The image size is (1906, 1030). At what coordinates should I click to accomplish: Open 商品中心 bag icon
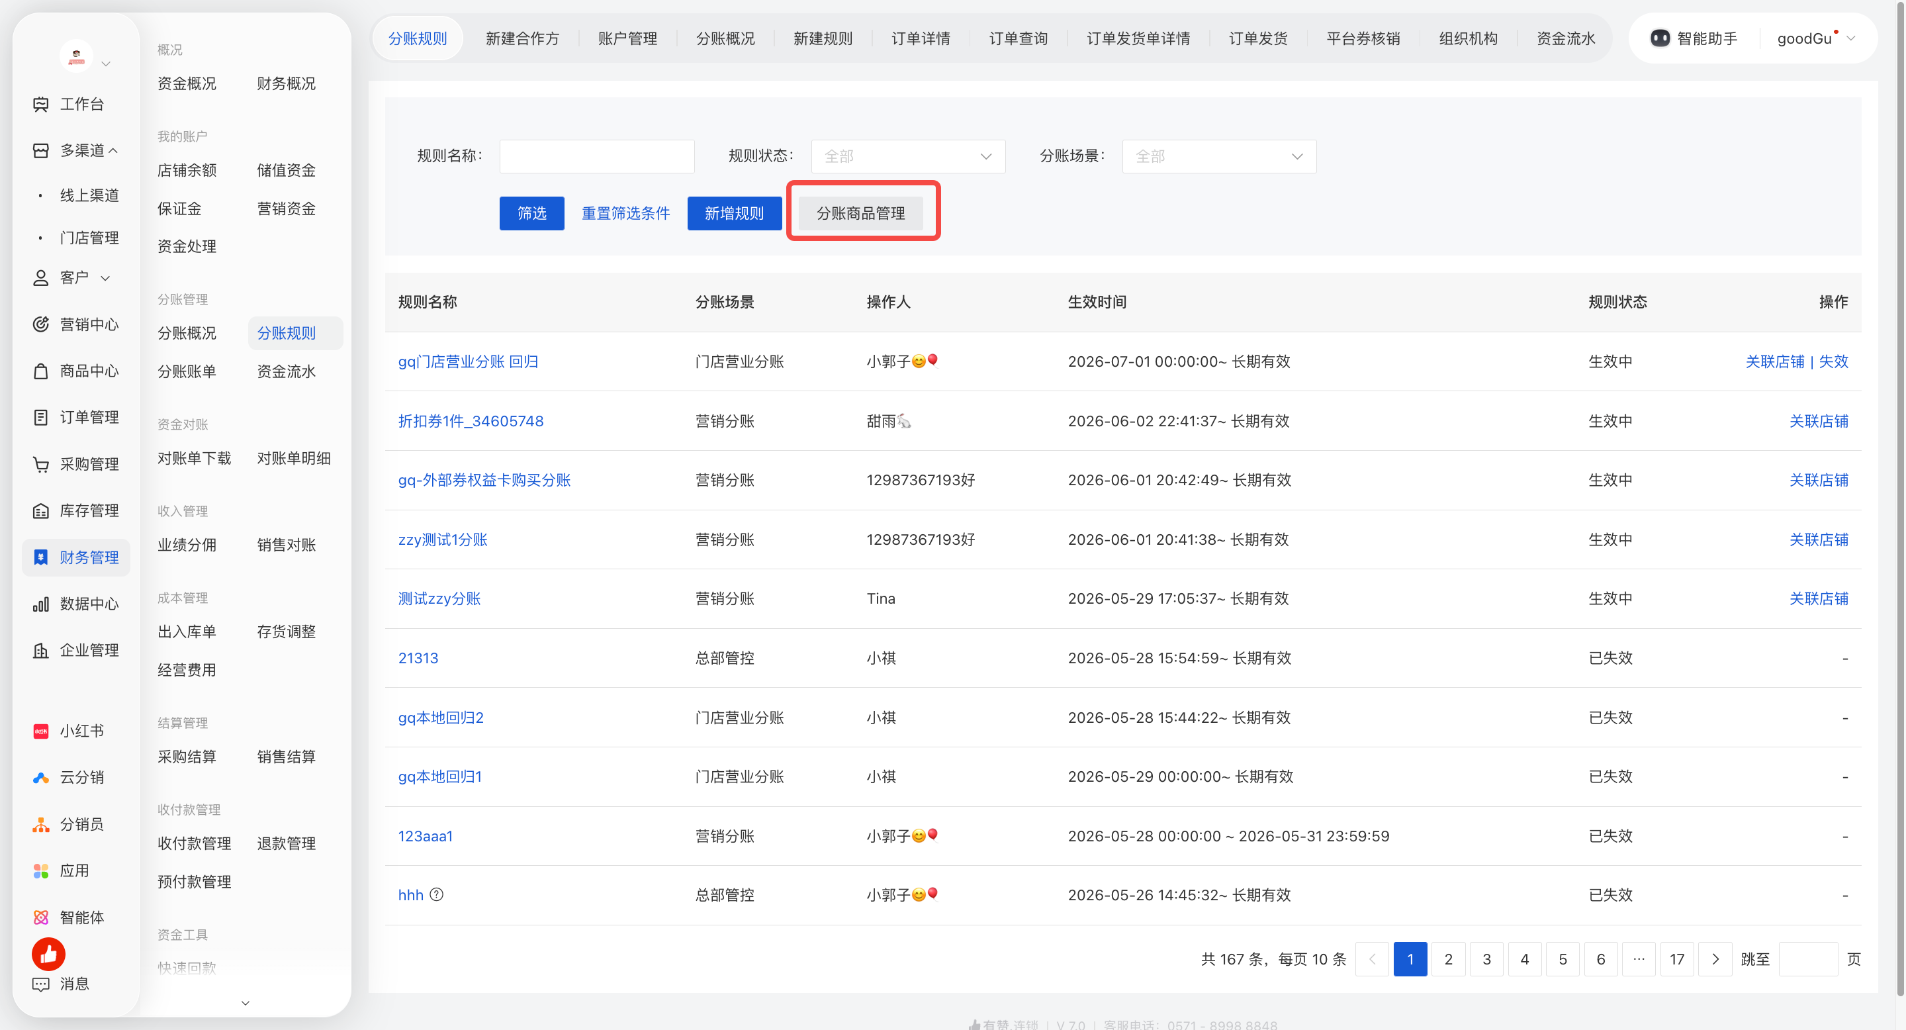40,371
